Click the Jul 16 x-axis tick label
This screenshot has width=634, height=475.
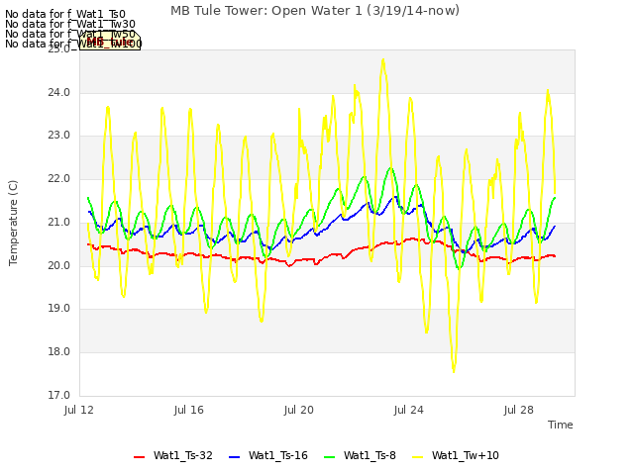point(189,410)
